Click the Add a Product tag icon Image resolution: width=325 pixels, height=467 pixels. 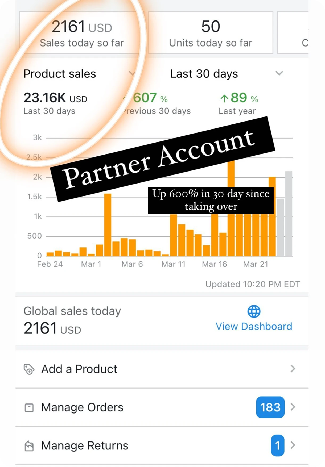(x=29, y=369)
